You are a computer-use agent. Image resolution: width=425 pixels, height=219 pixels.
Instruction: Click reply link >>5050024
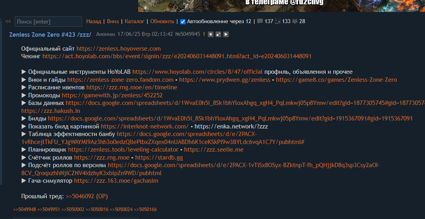121,209
